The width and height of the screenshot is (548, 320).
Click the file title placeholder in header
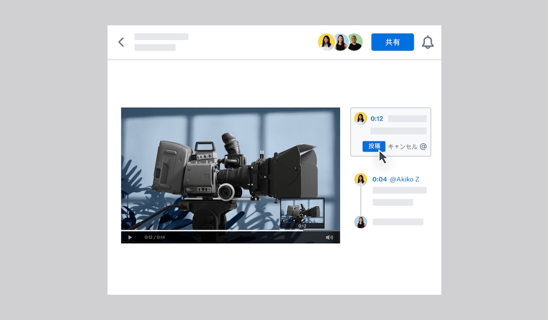point(161,37)
